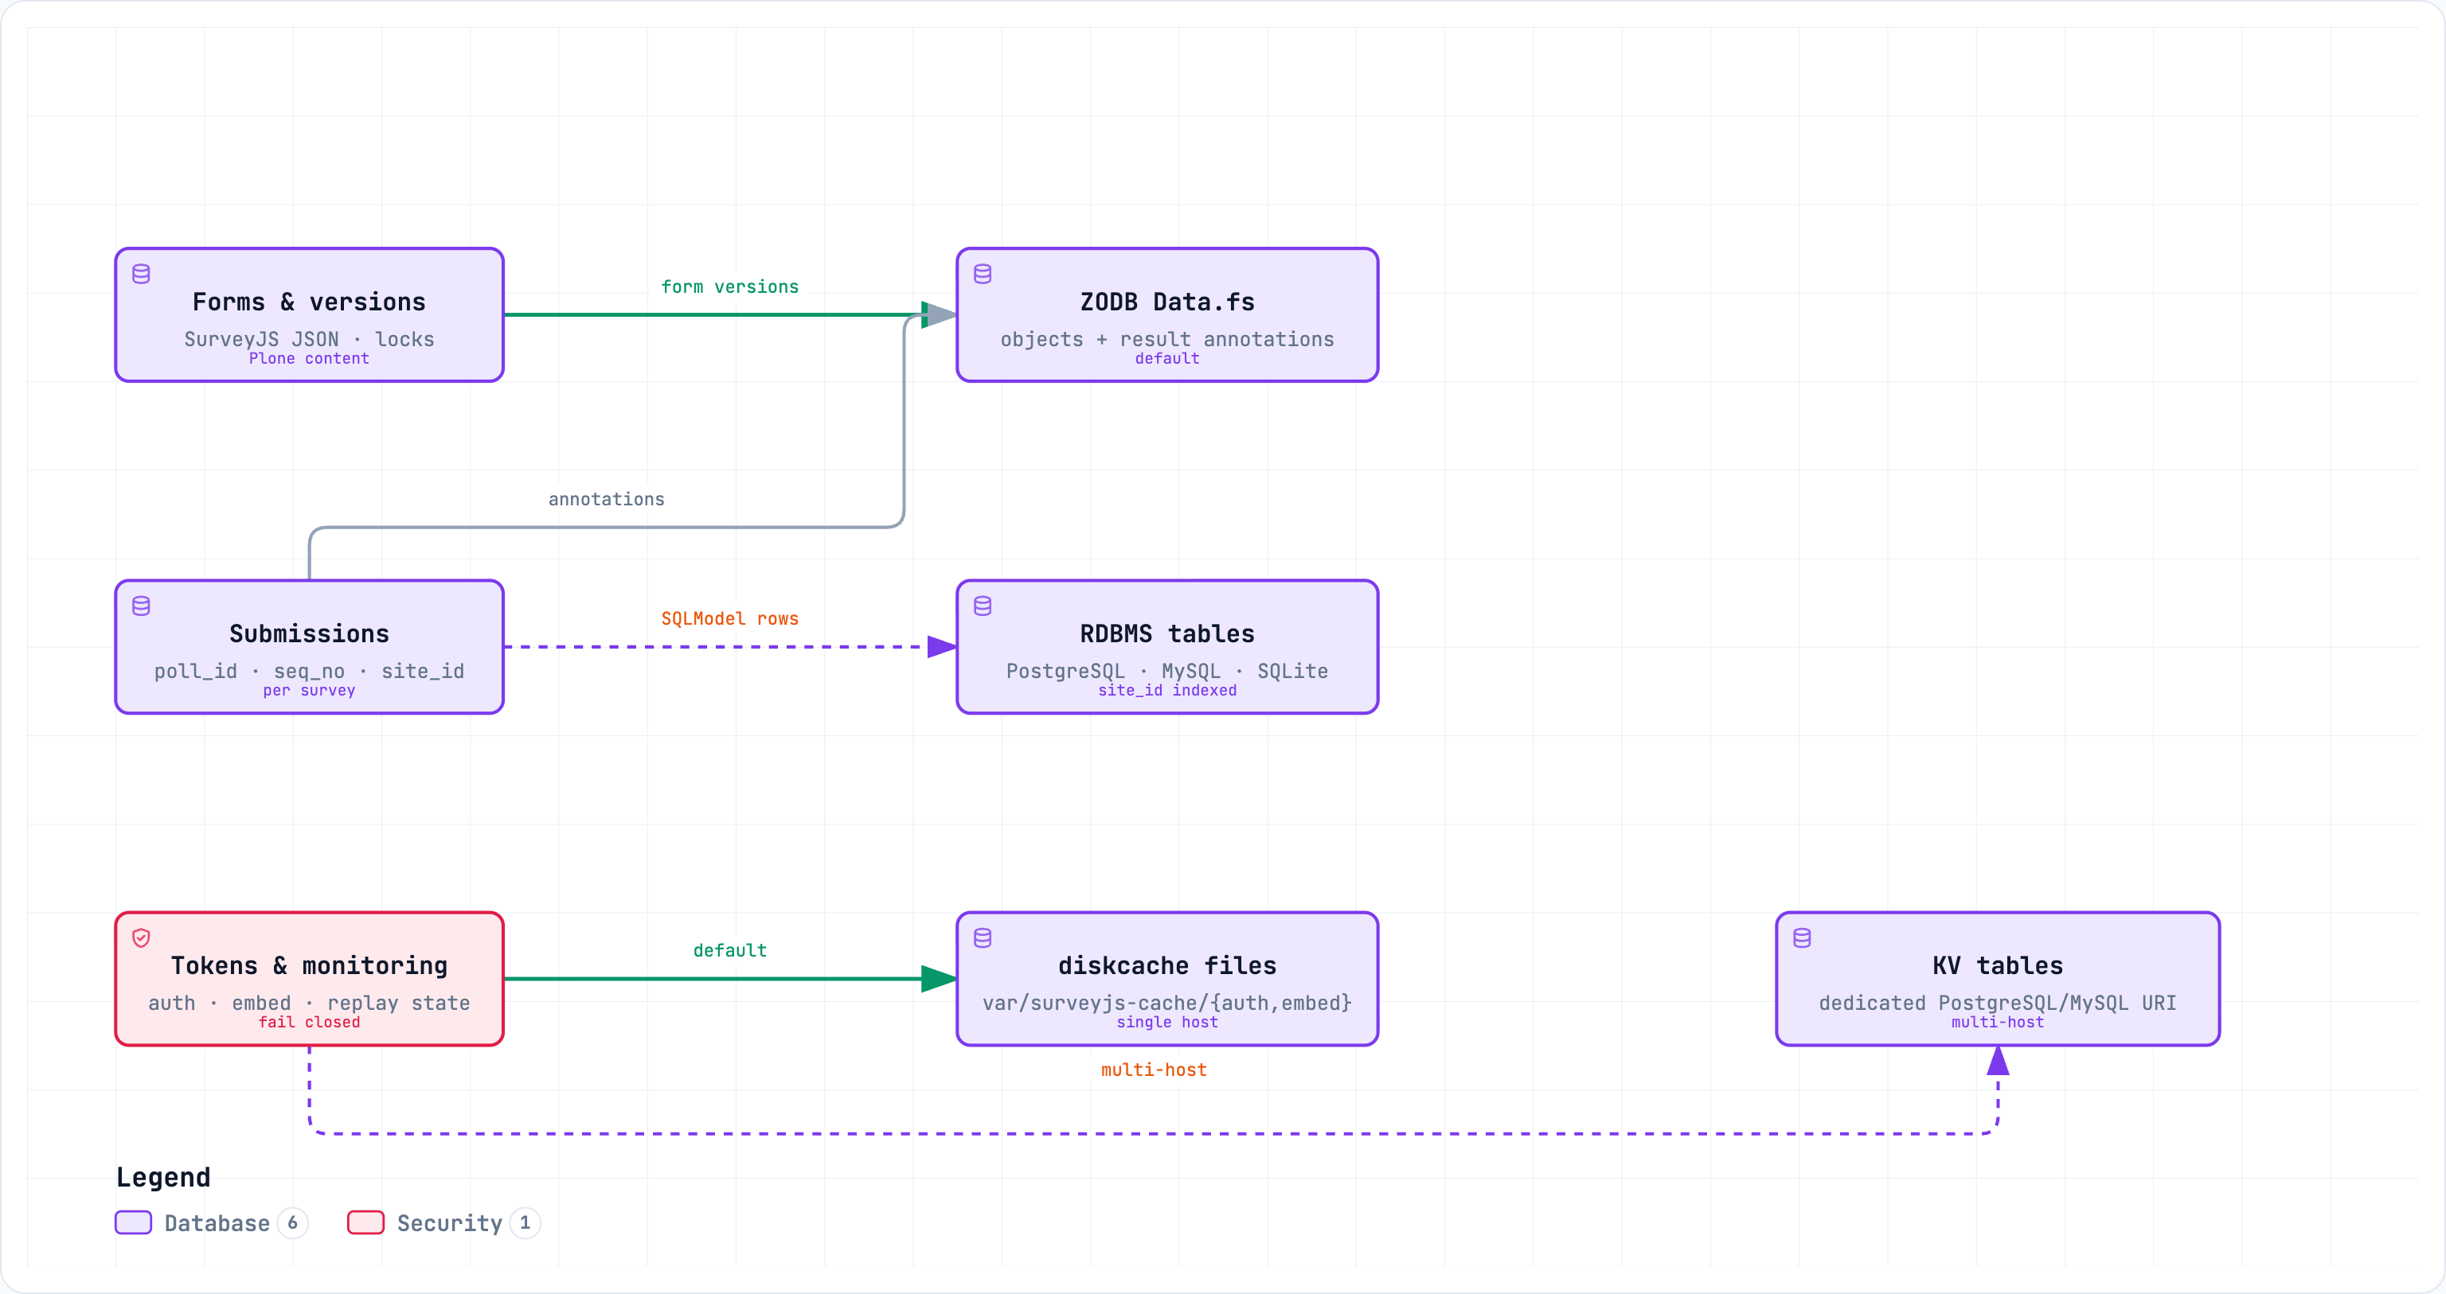Image resolution: width=2446 pixels, height=1294 pixels.
Task: Click 'multi-host' tag inside KV tables node
Action: 1998,1023
